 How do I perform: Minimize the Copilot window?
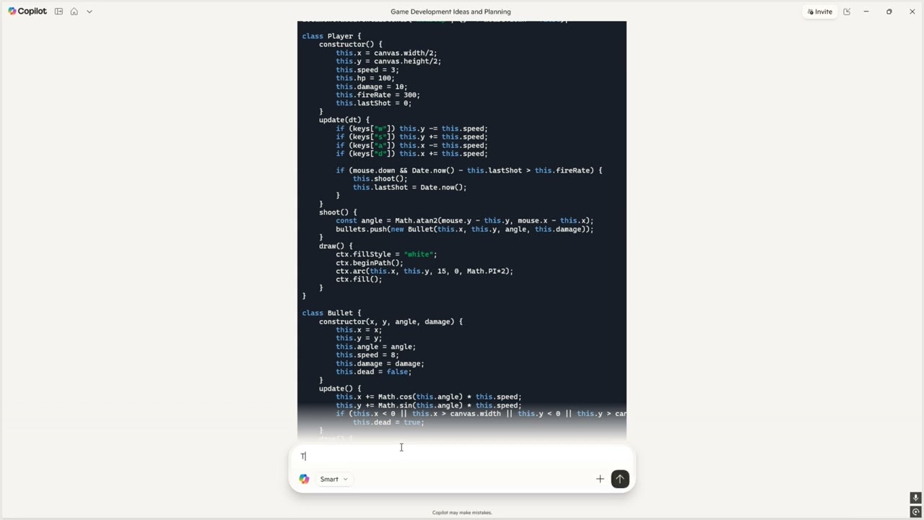866,12
